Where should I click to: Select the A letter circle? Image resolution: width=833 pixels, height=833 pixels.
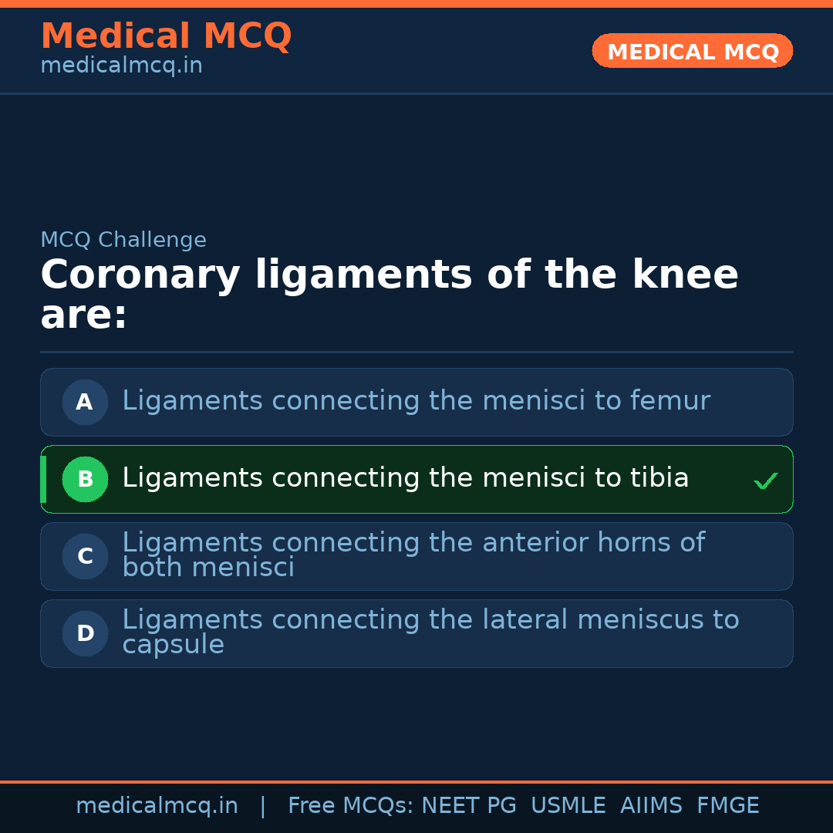click(x=85, y=402)
